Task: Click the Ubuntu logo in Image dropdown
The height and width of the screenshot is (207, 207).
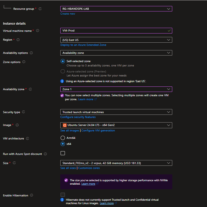Action: coord(65,125)
